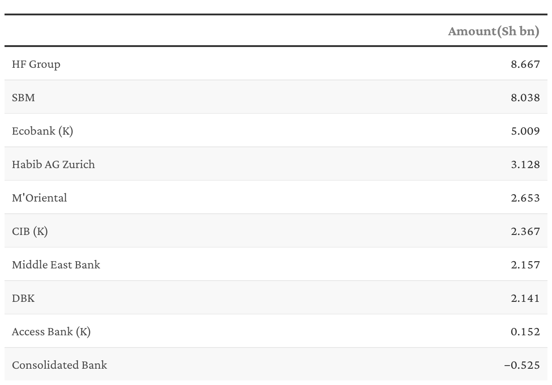552x385 pixels.
Task: Click the SBM bank name
Action: coord(24,98)
